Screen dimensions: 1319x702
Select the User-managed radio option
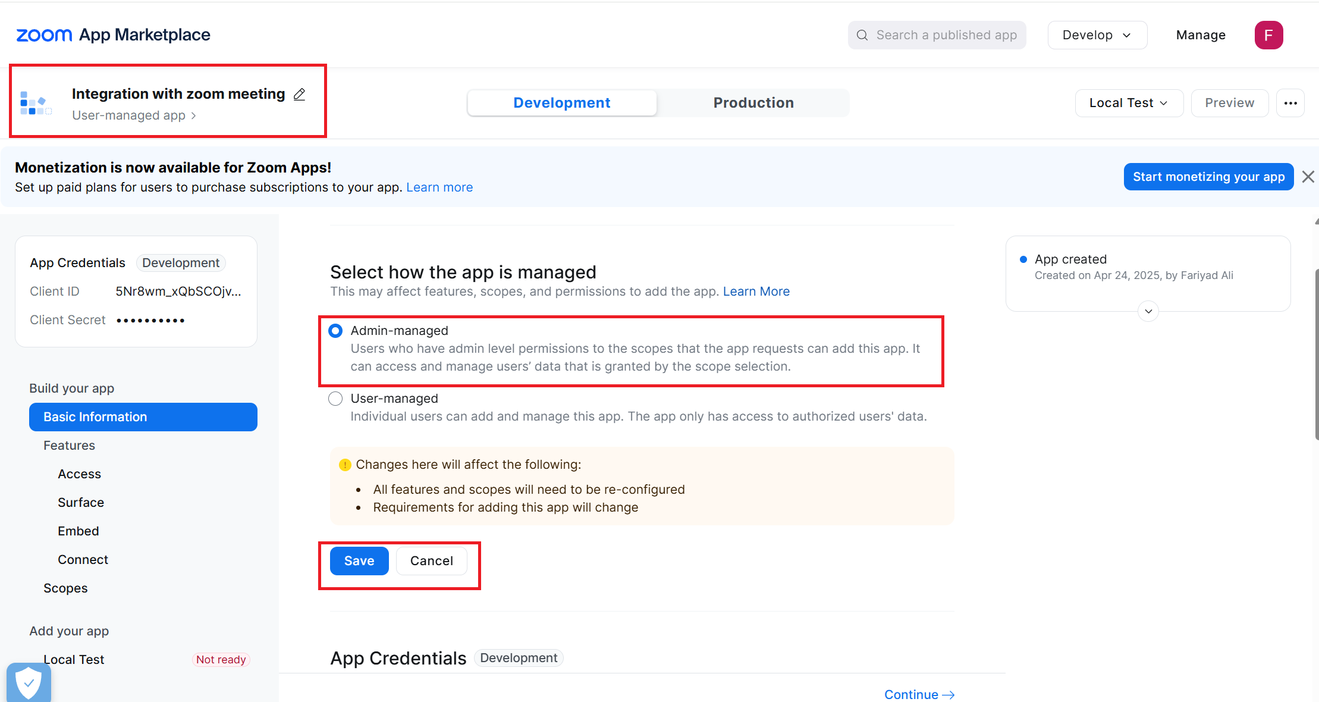pyautogui.click(x=335, y=399)
